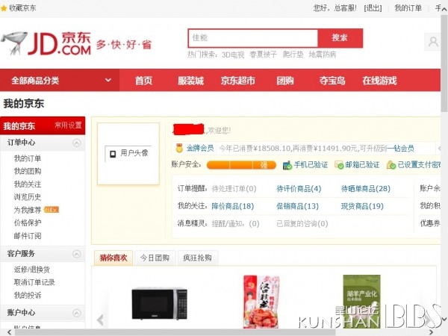Viewport: 448px width, 336px height.
Task: Open the green book product thumbnail
Action: [x=361, y=302]
